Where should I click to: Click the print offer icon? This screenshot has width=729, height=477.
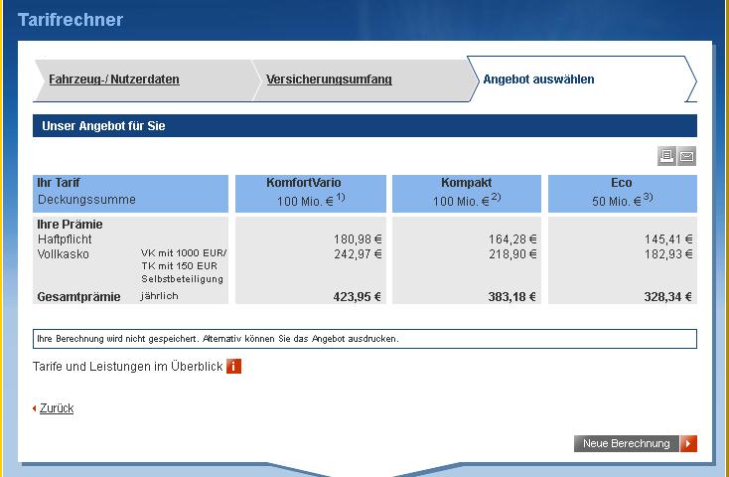click(x=666, y=156)
